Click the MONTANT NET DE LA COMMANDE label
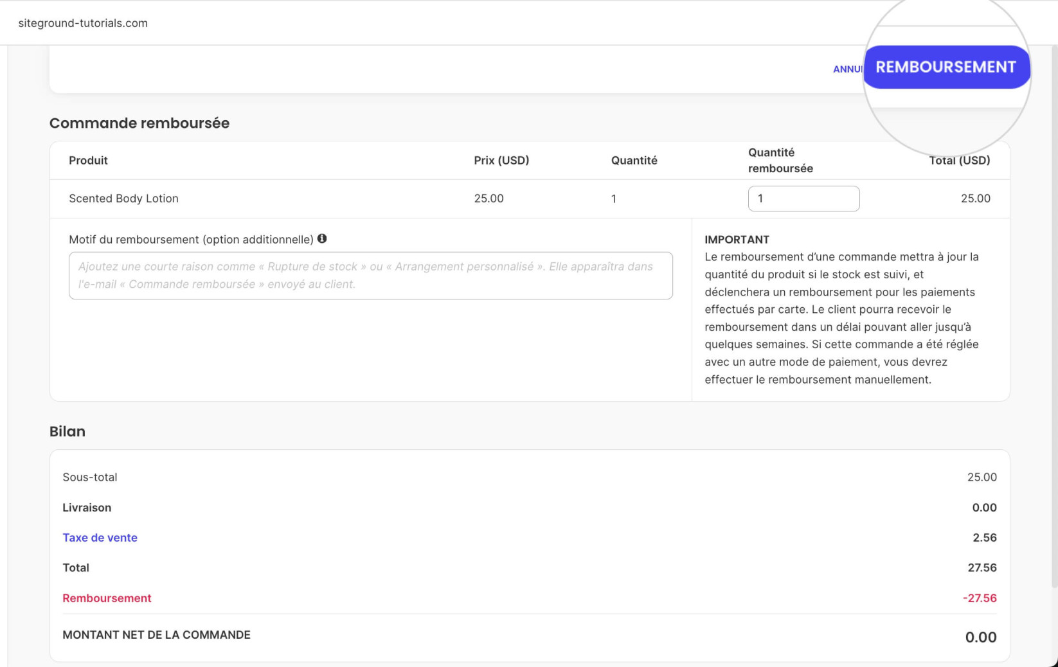Screen dimensions: 1058x667 pyautogui.click(x=156, y=635)
